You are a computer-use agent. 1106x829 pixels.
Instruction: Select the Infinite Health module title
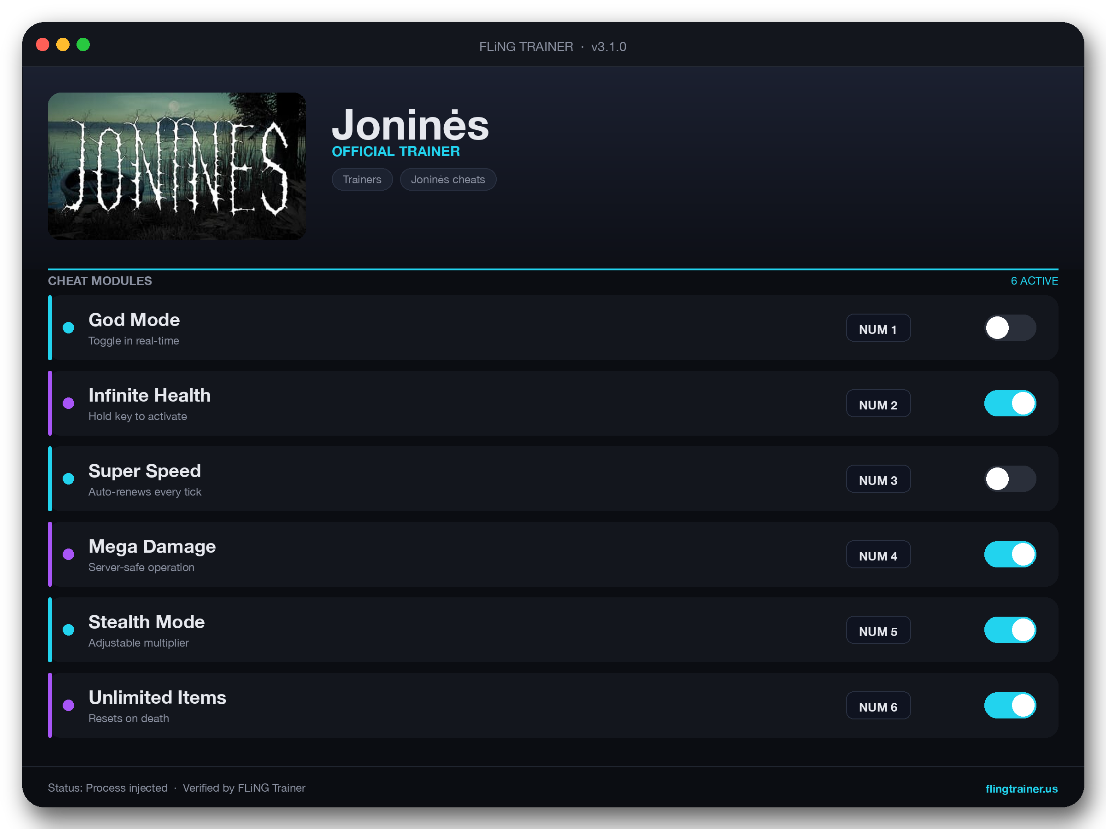(149, 395)
